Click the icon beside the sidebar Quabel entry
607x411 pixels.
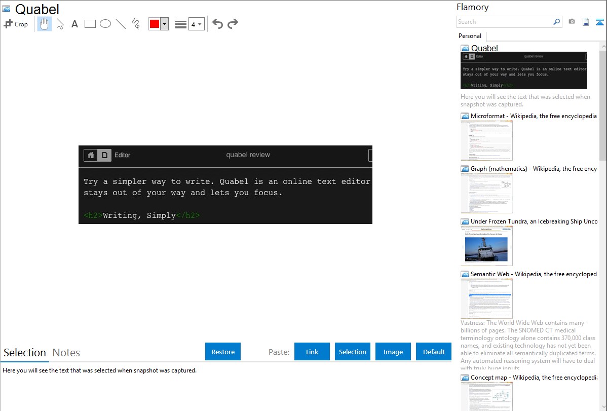(465, 48)
